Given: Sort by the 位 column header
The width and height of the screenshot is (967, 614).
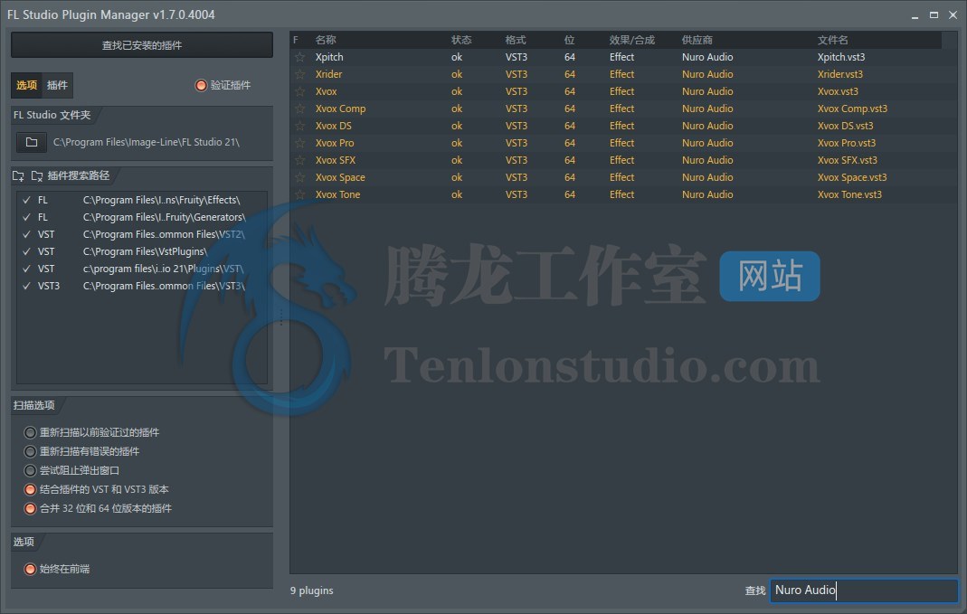Looking at the screenshot, I should coord(569,40).
